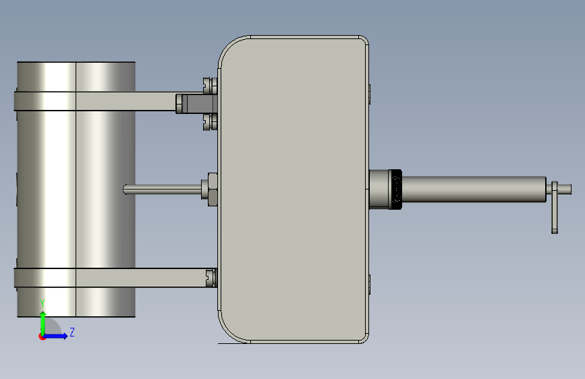Select the black knurled ring on the shaft
This screenshot has width=585, height=379.
(395, 189)
